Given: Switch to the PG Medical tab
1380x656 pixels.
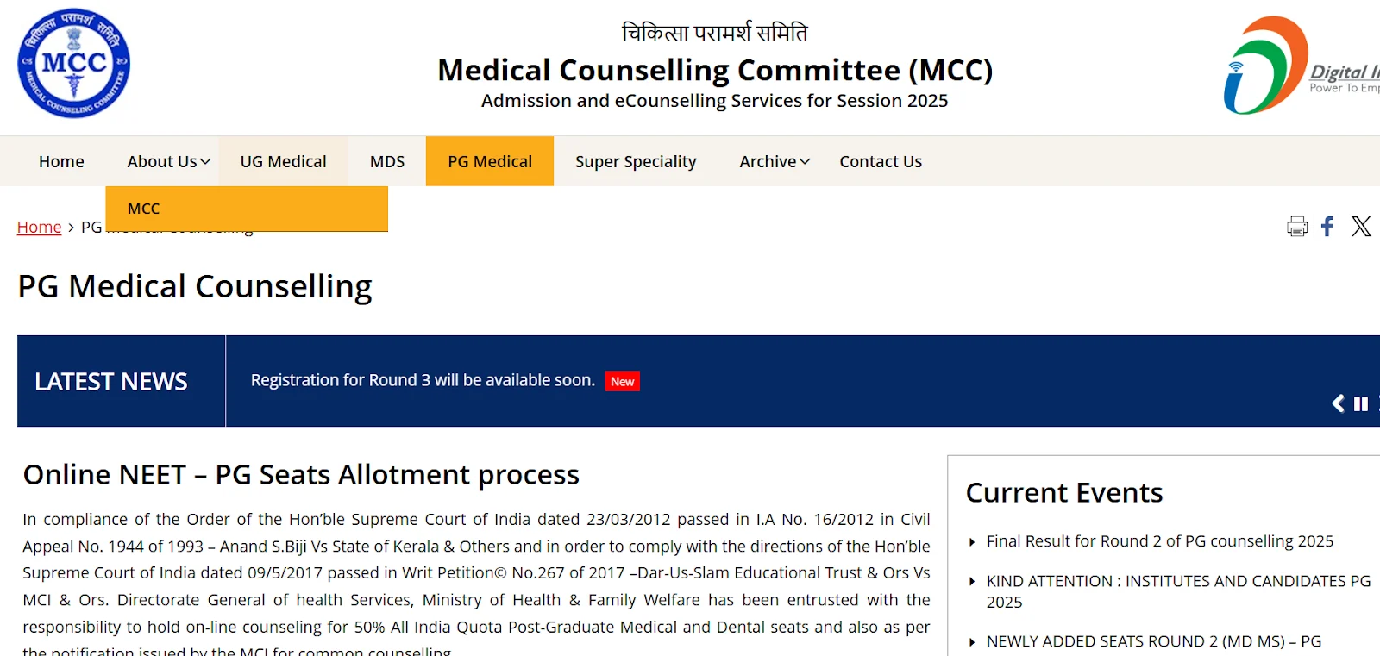Looking at the screenshot, I should [489, 161].
